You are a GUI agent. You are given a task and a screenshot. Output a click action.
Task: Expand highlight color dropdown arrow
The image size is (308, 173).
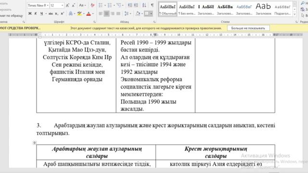point(84,13)
